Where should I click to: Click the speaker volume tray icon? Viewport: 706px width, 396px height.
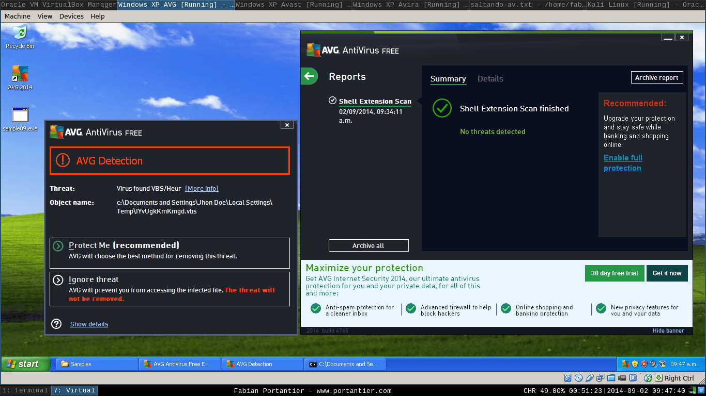pos(653,364)
